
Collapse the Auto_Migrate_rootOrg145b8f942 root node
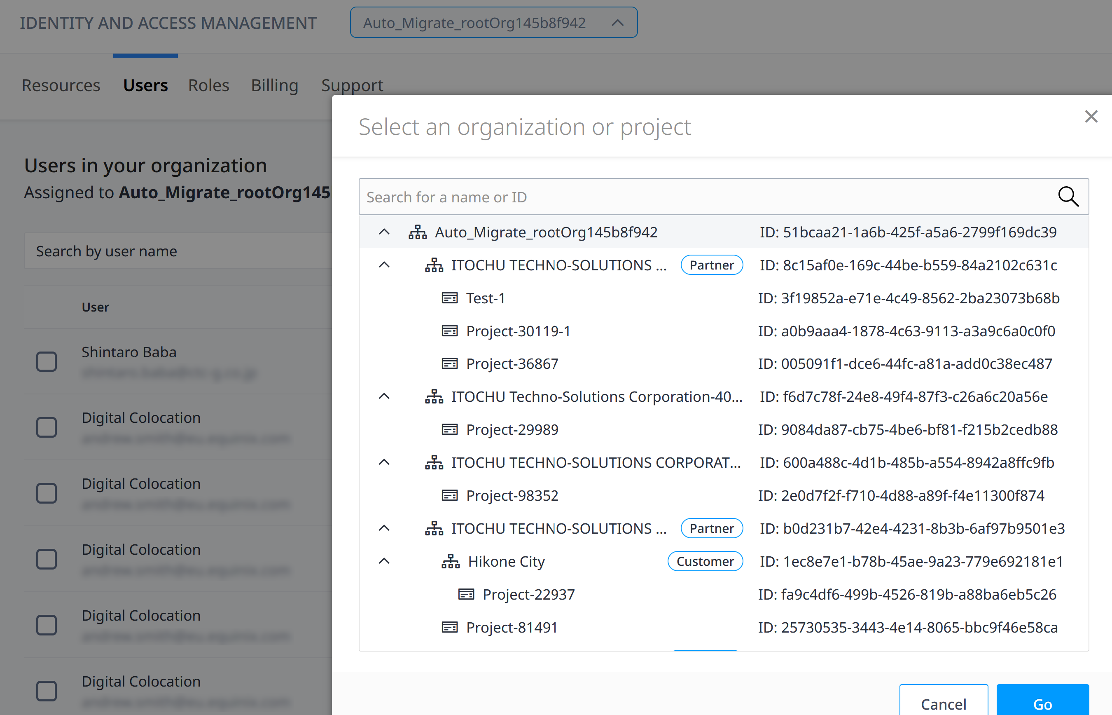384,232
